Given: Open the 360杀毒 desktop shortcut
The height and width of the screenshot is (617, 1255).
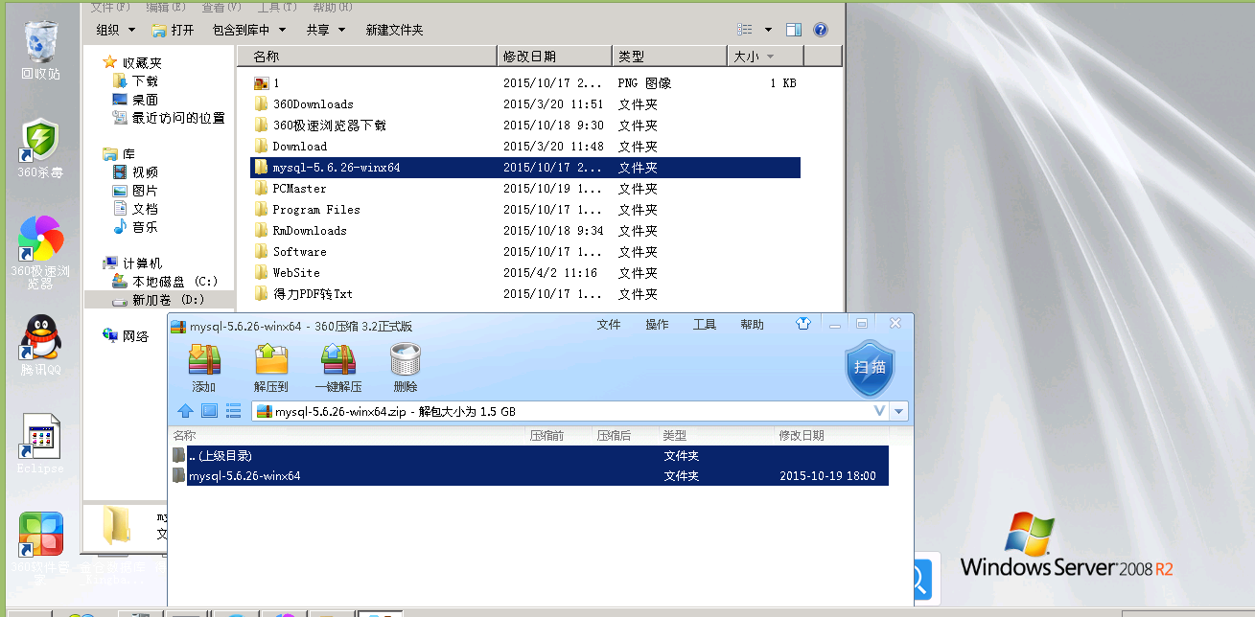Looking at the screenshot, I should (x=40, y=149).
